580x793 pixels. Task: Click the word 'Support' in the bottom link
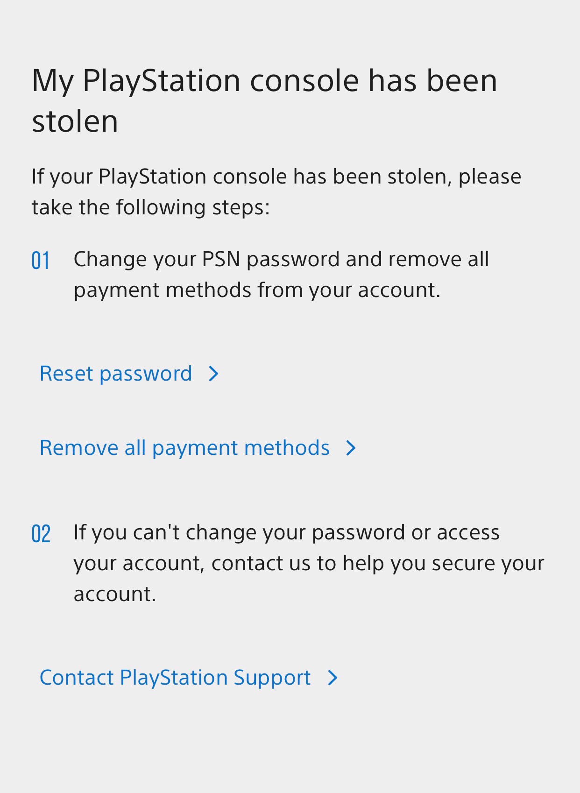click(x=272, y=678)
